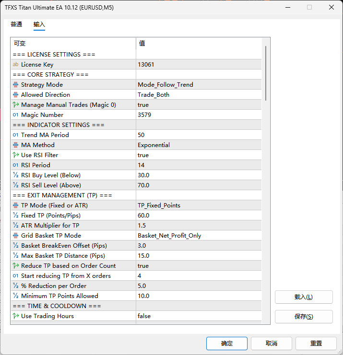Select the 输入 tab

coord(39,24)
